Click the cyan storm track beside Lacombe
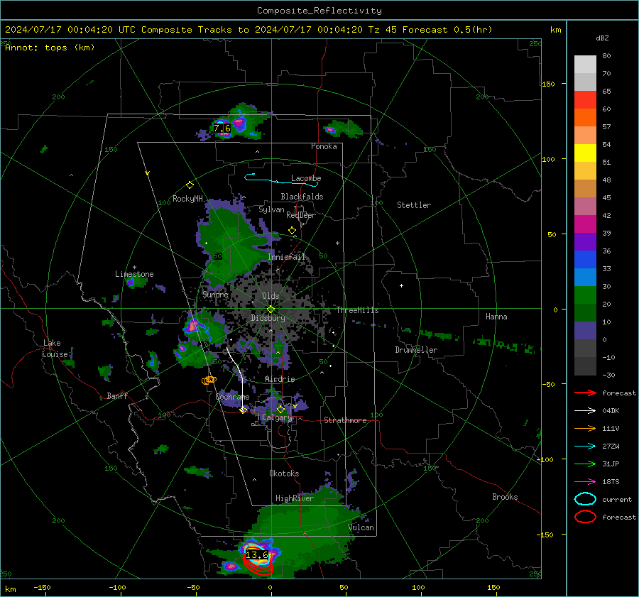This screenshot has height=597, width=639. click(281, 180)
